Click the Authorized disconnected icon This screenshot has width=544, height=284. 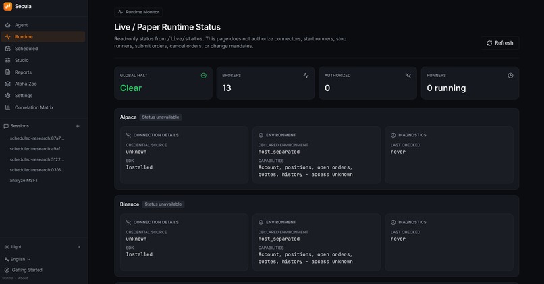[408, 76]
